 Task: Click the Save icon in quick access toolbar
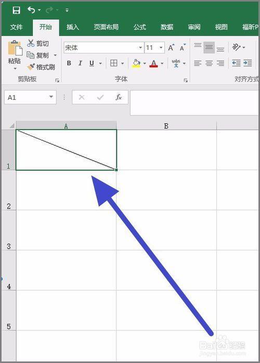[x=16, y=10]
